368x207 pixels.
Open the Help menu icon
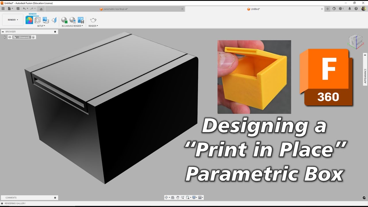pos(356,9)
